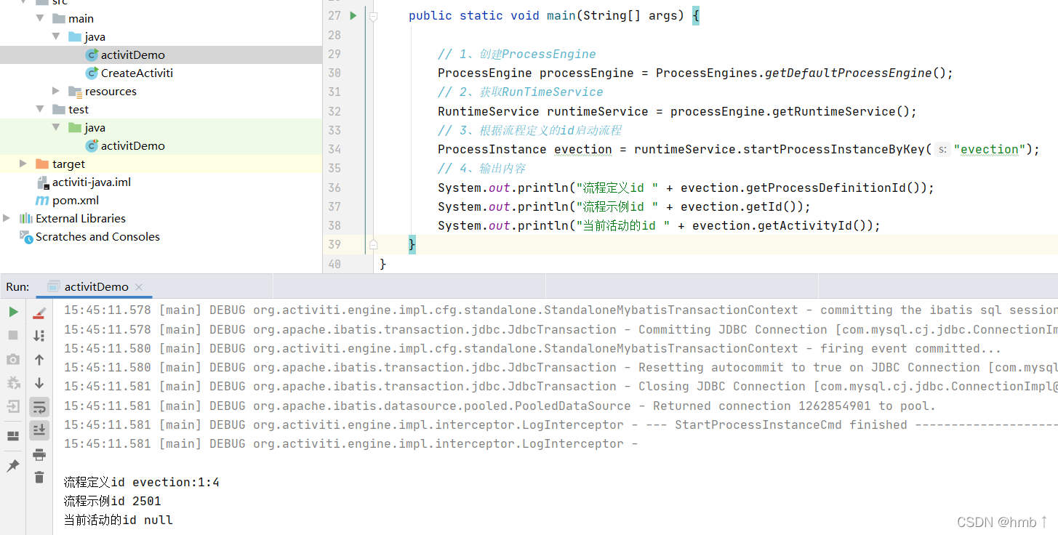
Task: Rerun activitDemo with the green play icon
Action: (13, 312)
